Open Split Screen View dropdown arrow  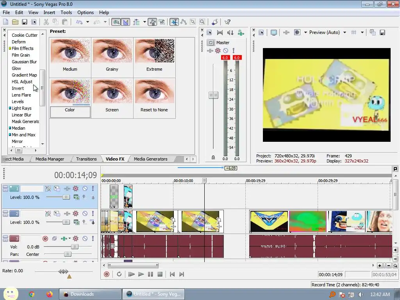pyautogui.click(x=305, y=32)
